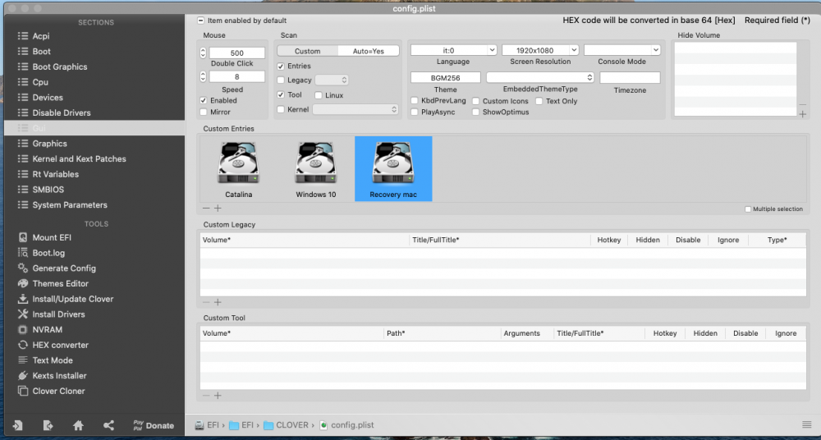Click the Timezone input field

(630, 77)
